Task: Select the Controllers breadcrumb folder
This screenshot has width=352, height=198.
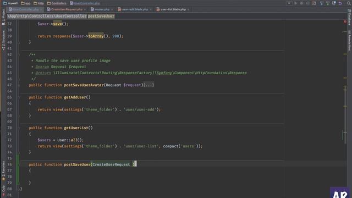Action: tap(57, 3)
